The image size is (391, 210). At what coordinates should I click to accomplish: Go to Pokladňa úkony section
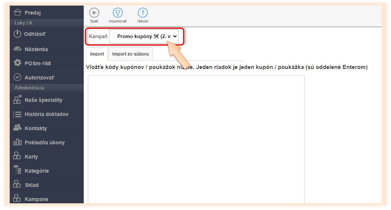pos(44,142)
